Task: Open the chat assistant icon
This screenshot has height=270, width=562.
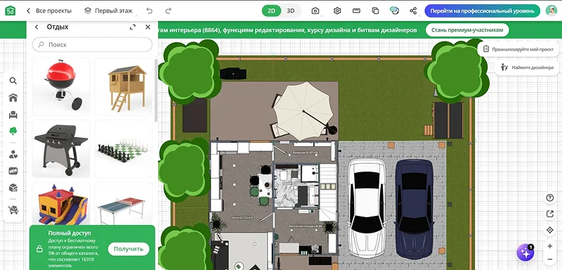Action: (394, 11)
